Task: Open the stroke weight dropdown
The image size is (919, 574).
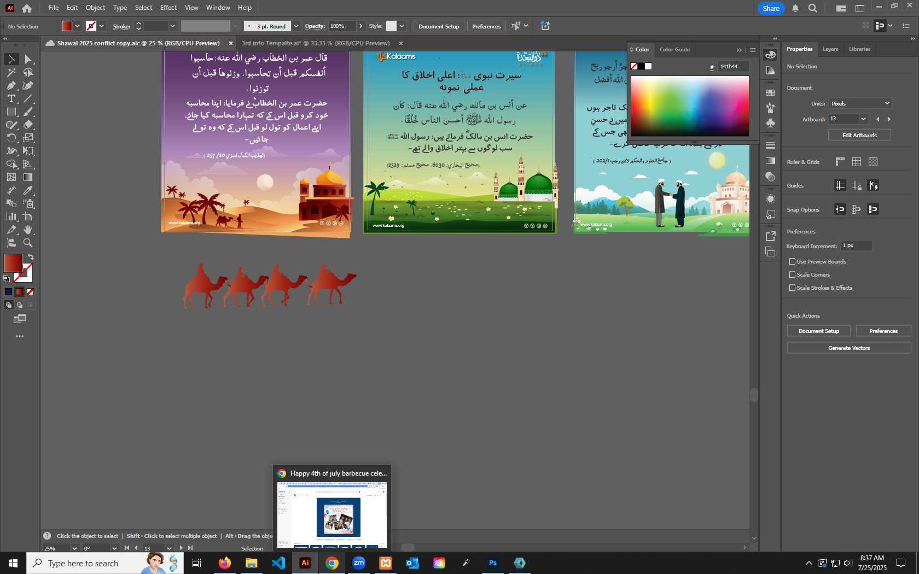Action: 172,26
